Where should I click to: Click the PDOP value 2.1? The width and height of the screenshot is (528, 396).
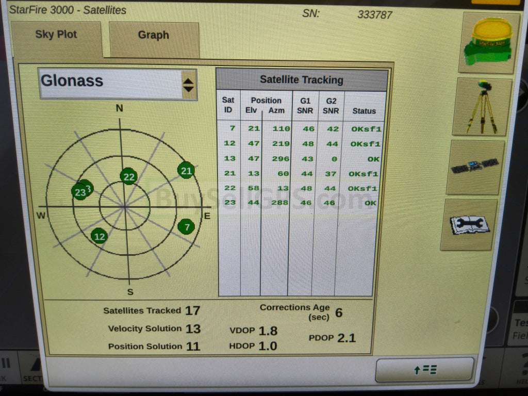coord(346,338)
